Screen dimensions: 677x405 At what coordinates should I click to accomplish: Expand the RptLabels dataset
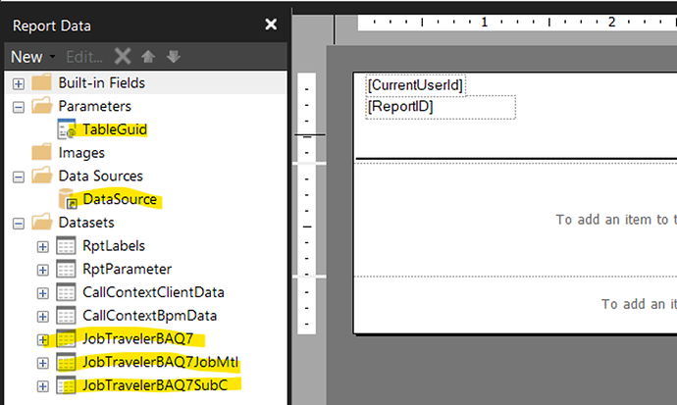pyautogui.click(x=42, y=246)
